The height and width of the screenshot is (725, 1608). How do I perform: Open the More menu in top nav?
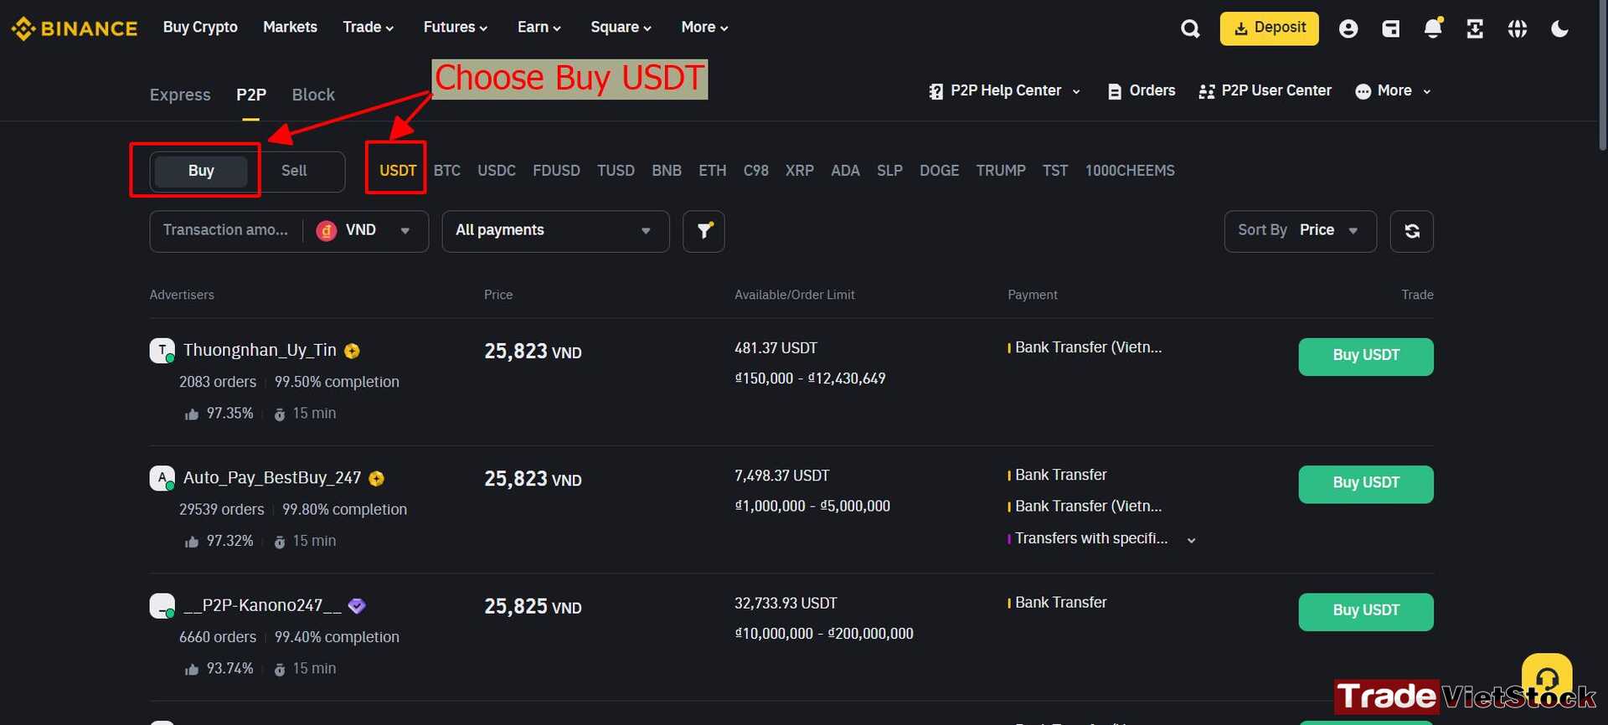click(704, 28)
